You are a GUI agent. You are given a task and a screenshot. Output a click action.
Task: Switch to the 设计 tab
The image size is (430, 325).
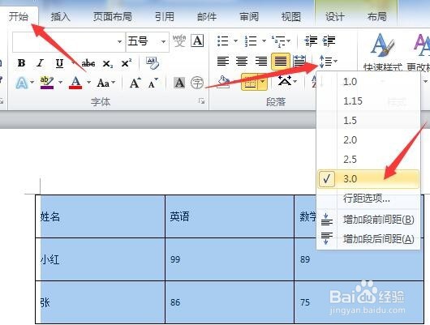[335, 17]
